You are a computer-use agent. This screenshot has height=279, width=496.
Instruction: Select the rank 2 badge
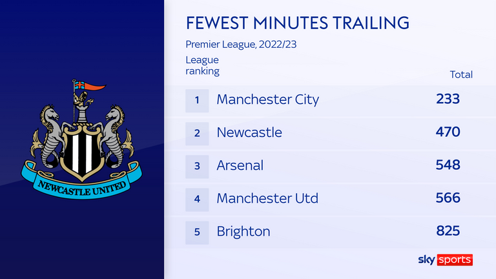click(x=197, y=134)
